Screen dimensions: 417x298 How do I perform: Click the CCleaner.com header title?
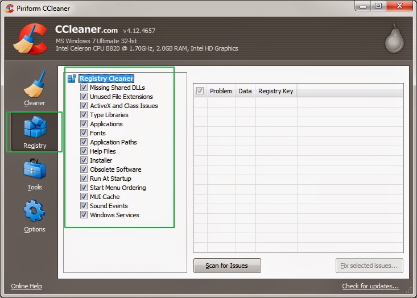tap(86, 29)
